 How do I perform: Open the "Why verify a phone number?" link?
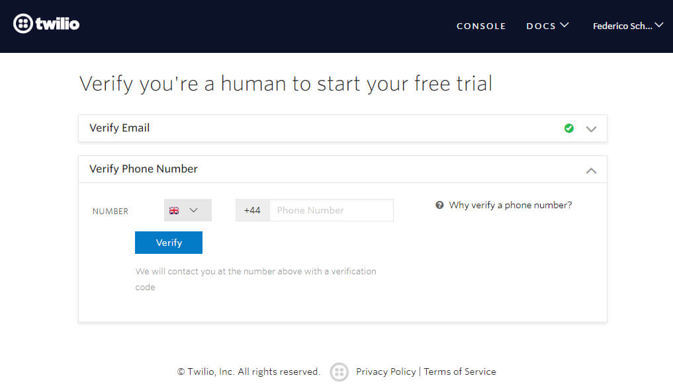[x=510, y=206]
